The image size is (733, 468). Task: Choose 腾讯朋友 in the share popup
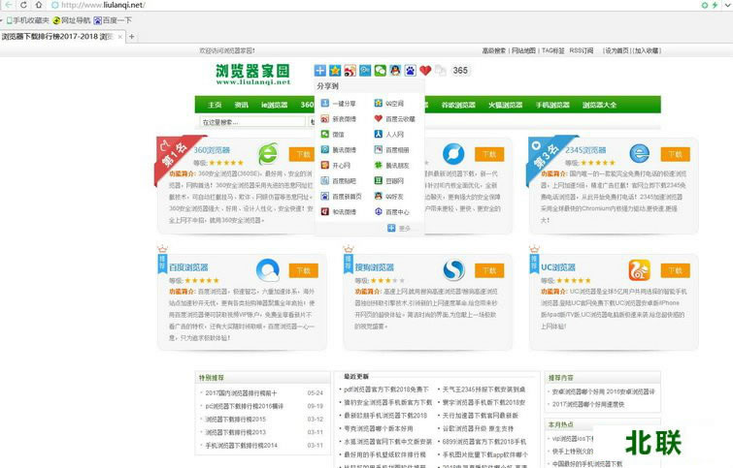392,165
